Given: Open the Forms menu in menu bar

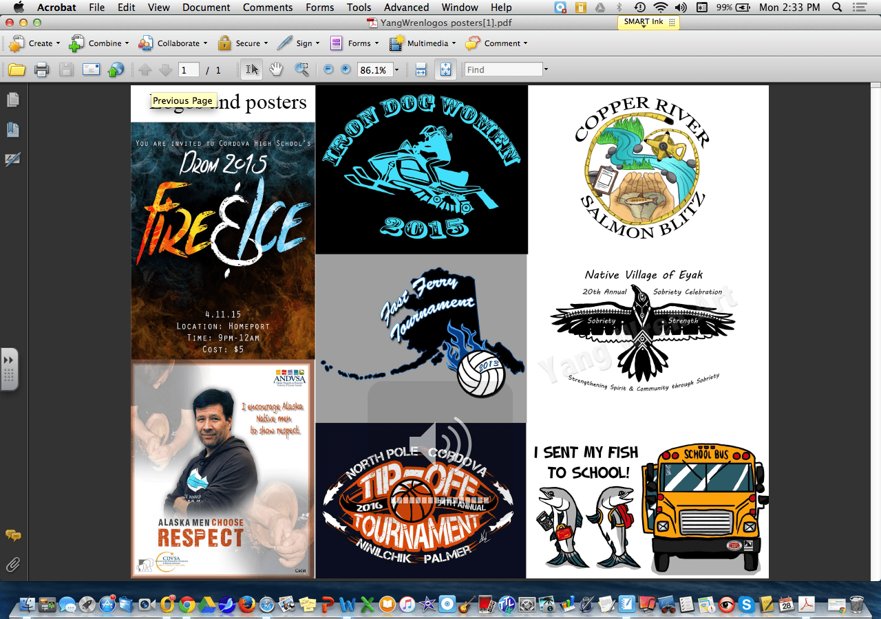Looking at the screenshot, I should (x=319, y=8).
